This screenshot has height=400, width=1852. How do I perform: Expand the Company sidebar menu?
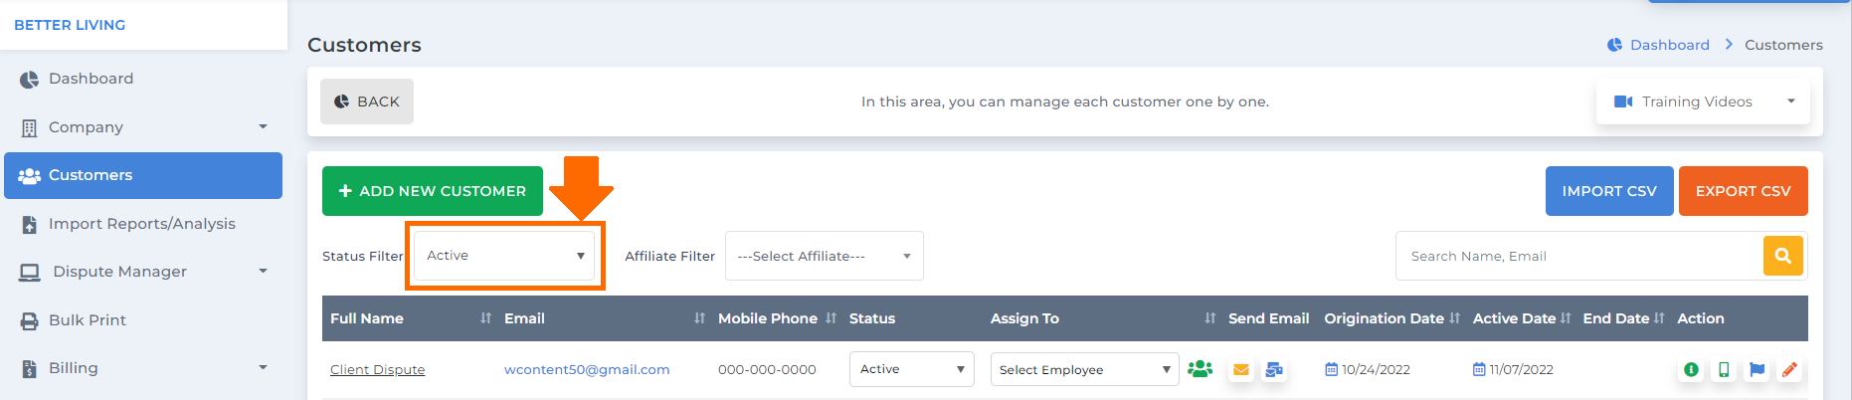pyautogui.click(x=143, y=127)
